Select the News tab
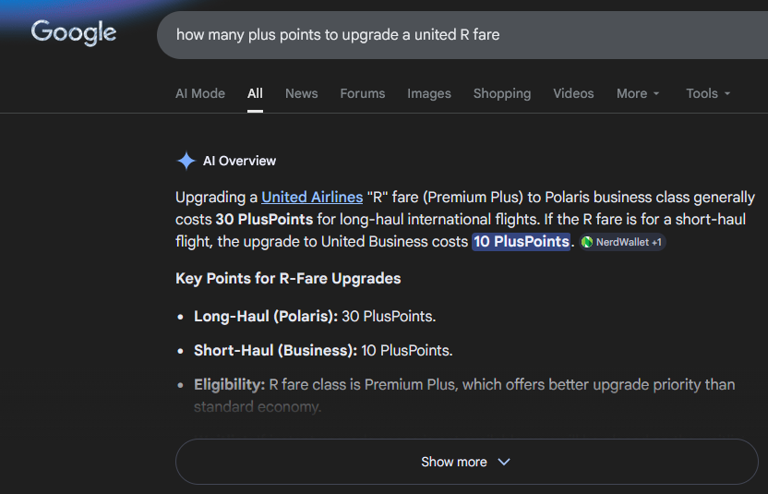Viewport: 768px width, 494px height. click(301, 93)
